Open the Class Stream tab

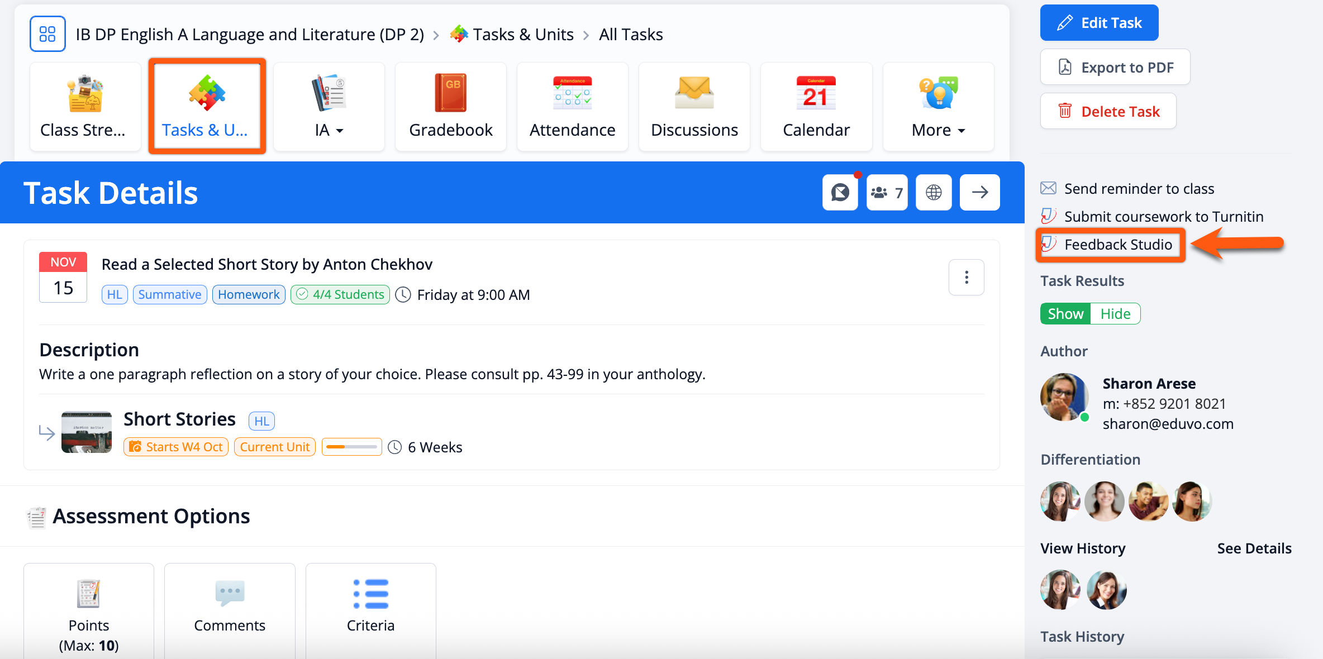[x=85, y=106]
